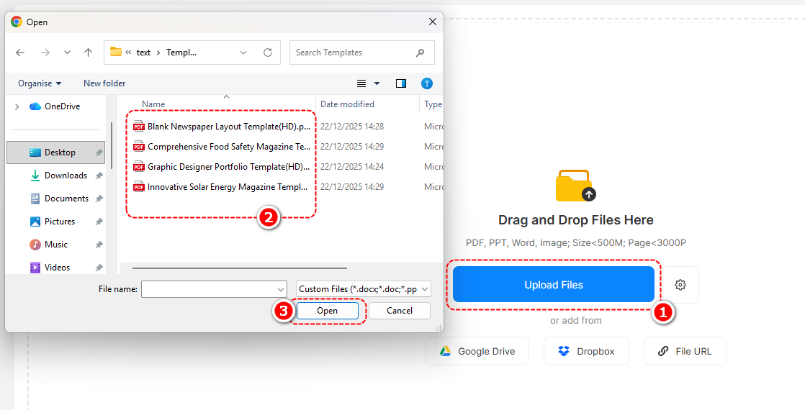Add file from Dropbox

(x=586, y=351)
